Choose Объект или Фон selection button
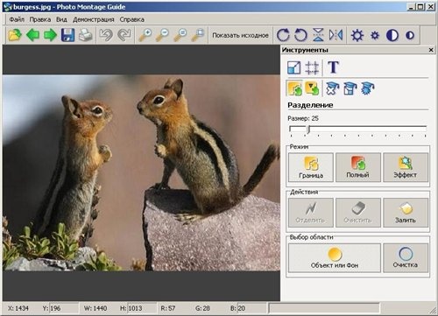The image size is (438, 316). point(335,258)
